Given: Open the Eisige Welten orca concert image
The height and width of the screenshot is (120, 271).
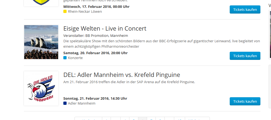Looking at the screenshot, I should pos(41,42).
